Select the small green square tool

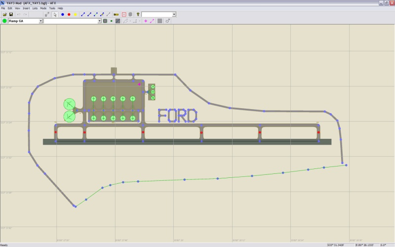[112, 21]
